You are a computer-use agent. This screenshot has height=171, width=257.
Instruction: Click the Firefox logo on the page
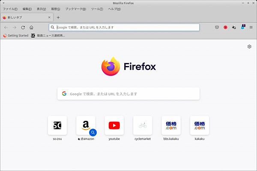pos(111,66)
